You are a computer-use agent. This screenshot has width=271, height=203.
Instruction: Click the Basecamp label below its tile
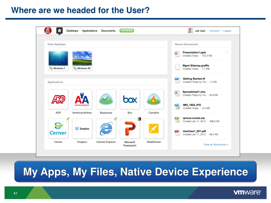106,113
